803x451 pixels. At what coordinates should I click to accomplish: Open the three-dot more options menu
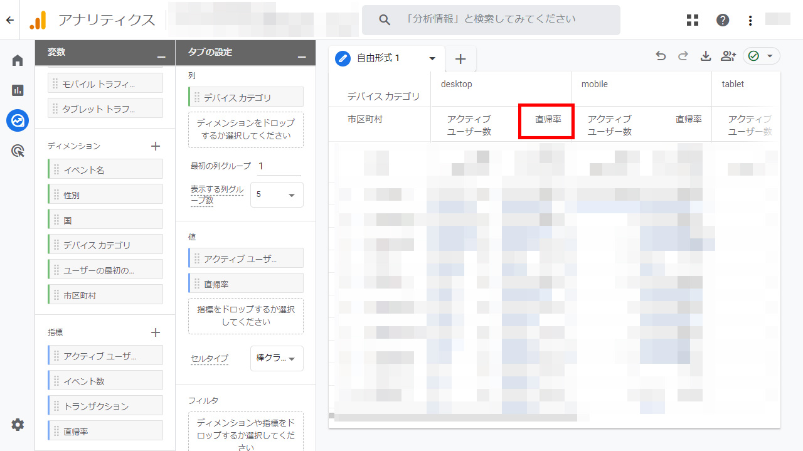[750, 20]
